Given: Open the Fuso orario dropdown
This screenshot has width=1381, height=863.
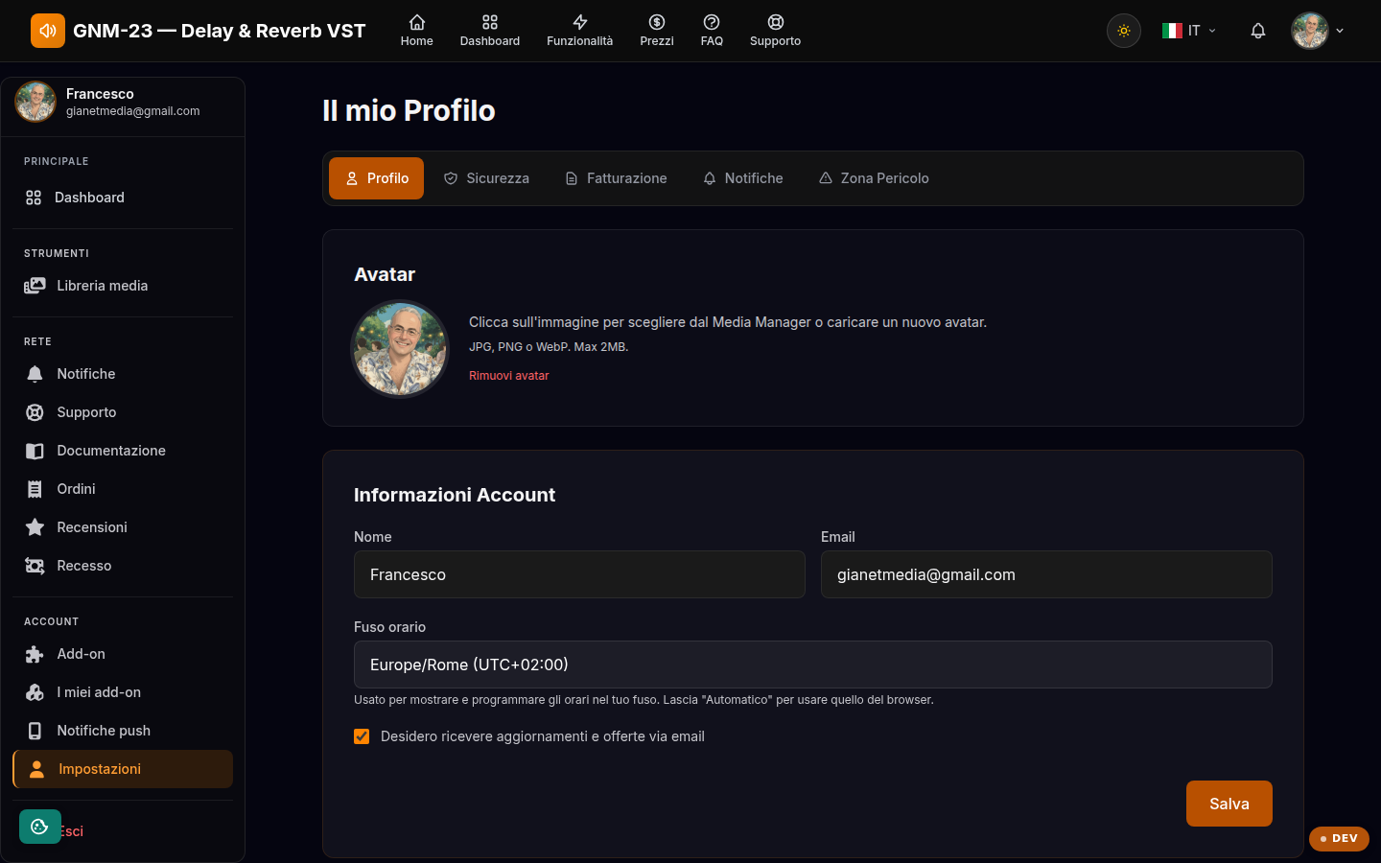Looking at the screenshot, I should pyautogui.click(x=813, y=665).
